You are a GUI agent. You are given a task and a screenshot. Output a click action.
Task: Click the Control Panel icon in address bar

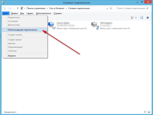coord(22,8)
